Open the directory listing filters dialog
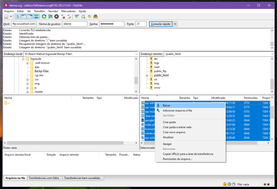 point(77,16)
